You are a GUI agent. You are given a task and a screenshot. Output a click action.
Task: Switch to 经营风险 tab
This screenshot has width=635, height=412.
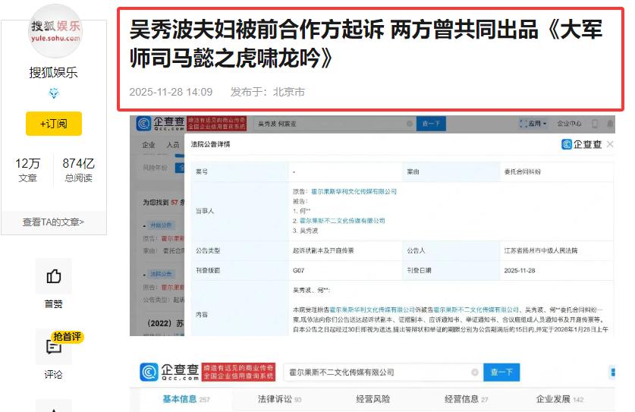(x=373, y=399)
